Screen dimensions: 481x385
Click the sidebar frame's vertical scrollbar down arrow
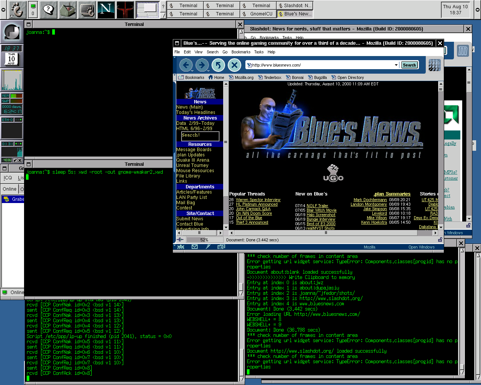226,227
